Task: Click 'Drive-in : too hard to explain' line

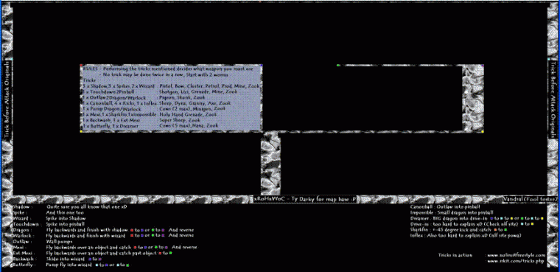Action: [472, 224]
